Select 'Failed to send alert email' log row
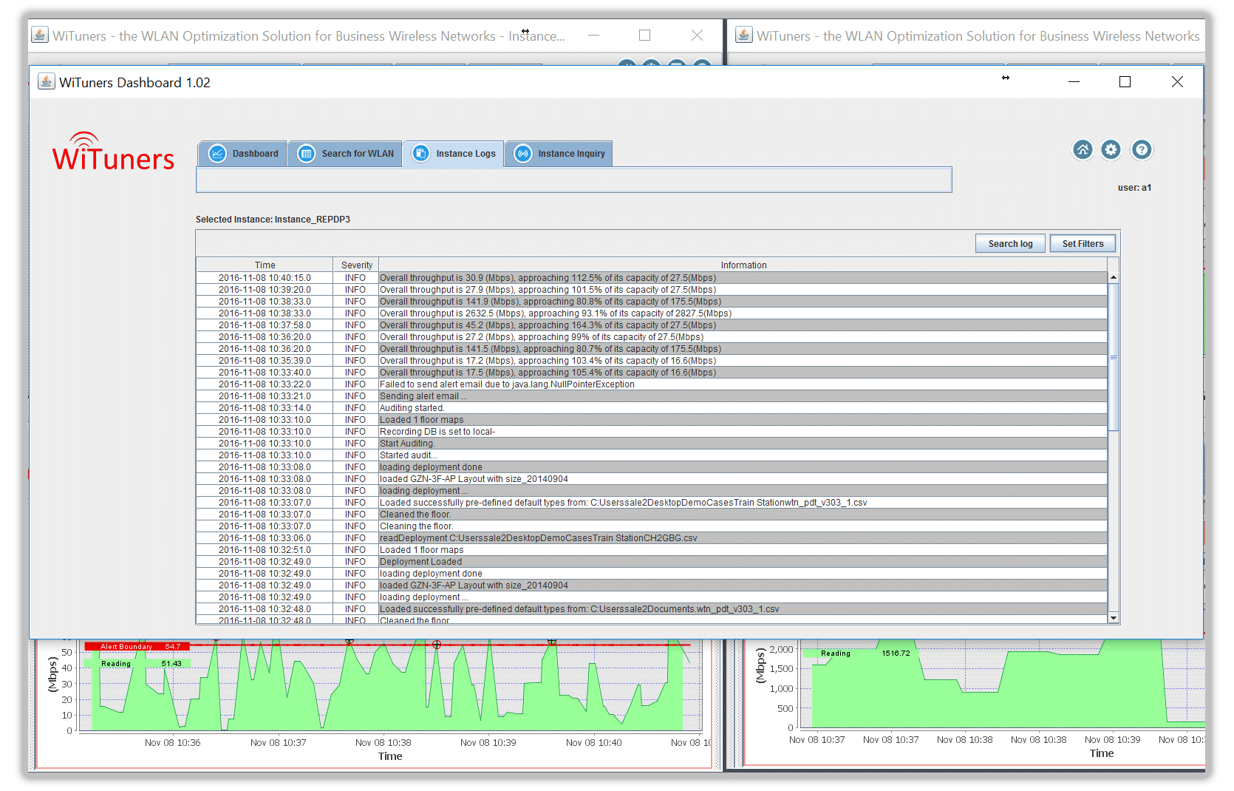This screenshot has width=1234, height=791. click(x=652, y=384)
